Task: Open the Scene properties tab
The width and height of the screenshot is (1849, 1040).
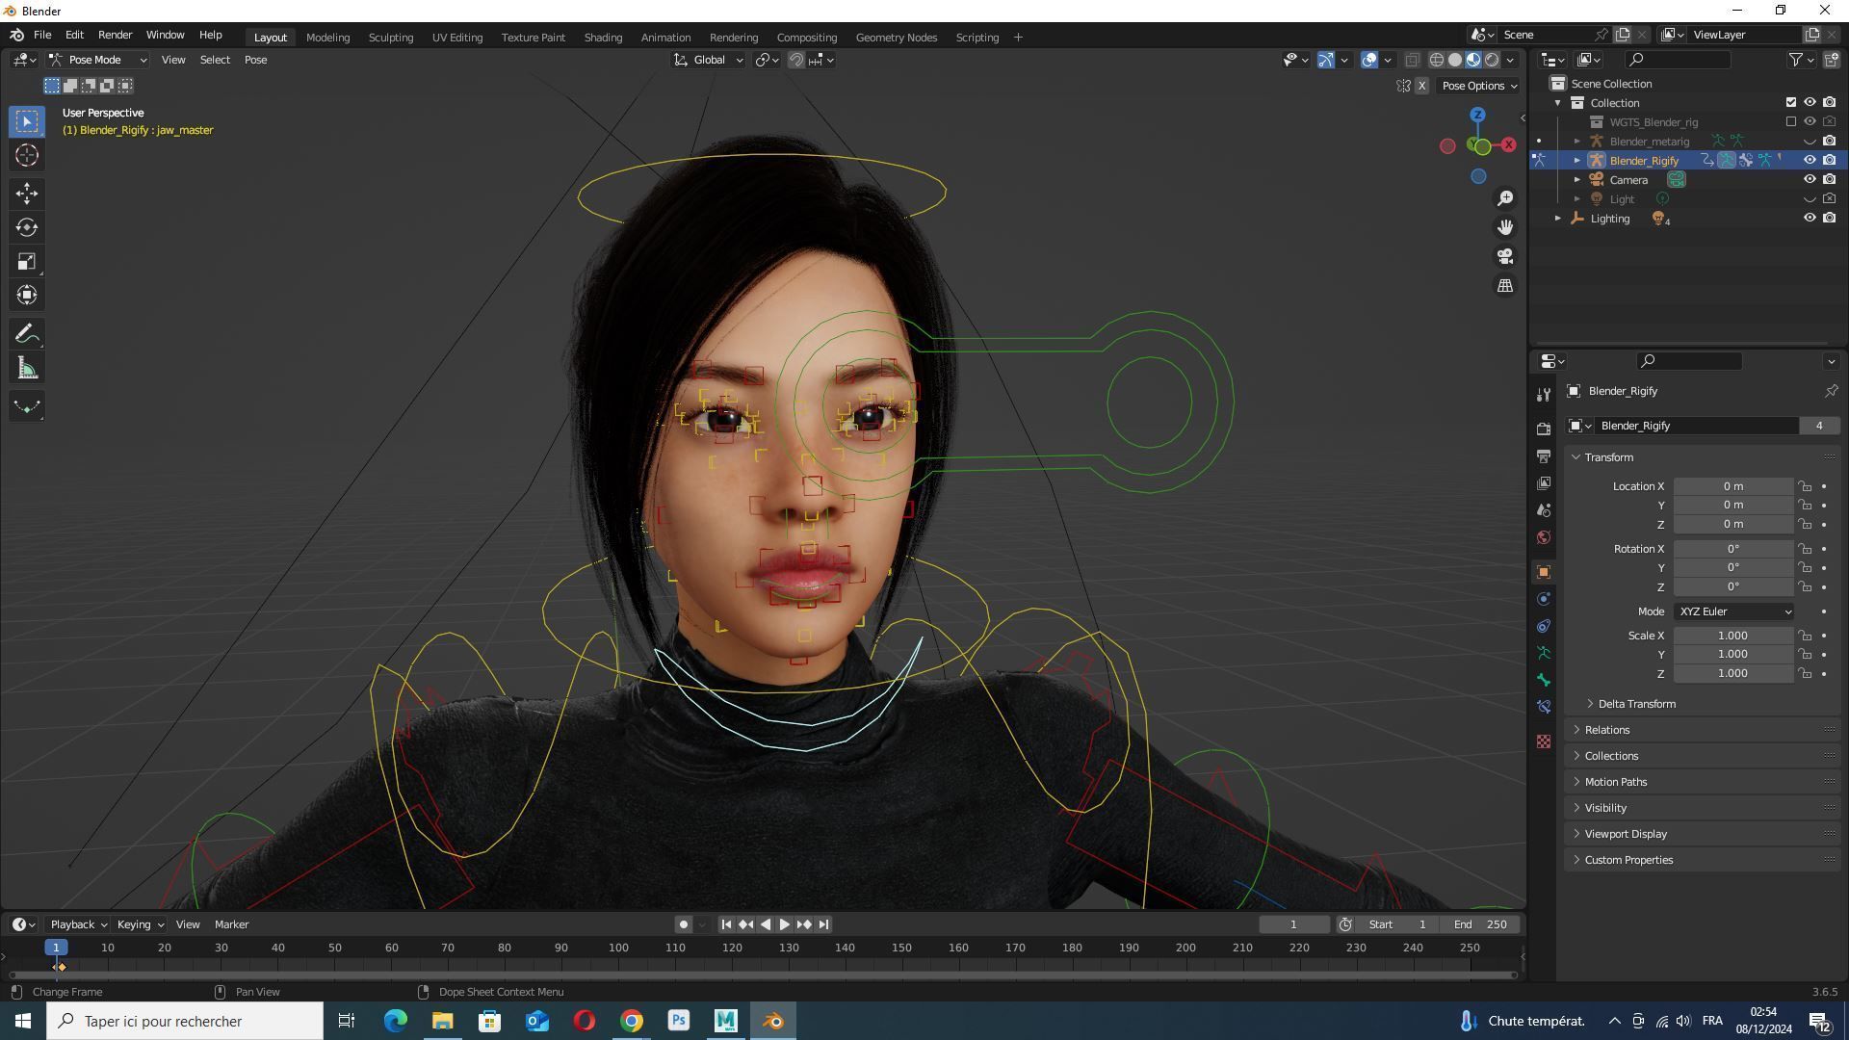Action: 1544,509
